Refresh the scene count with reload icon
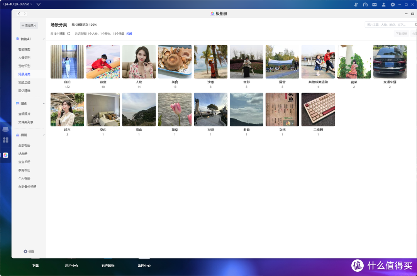The height and width of the screenshot is (276, 417). (69, 34)
